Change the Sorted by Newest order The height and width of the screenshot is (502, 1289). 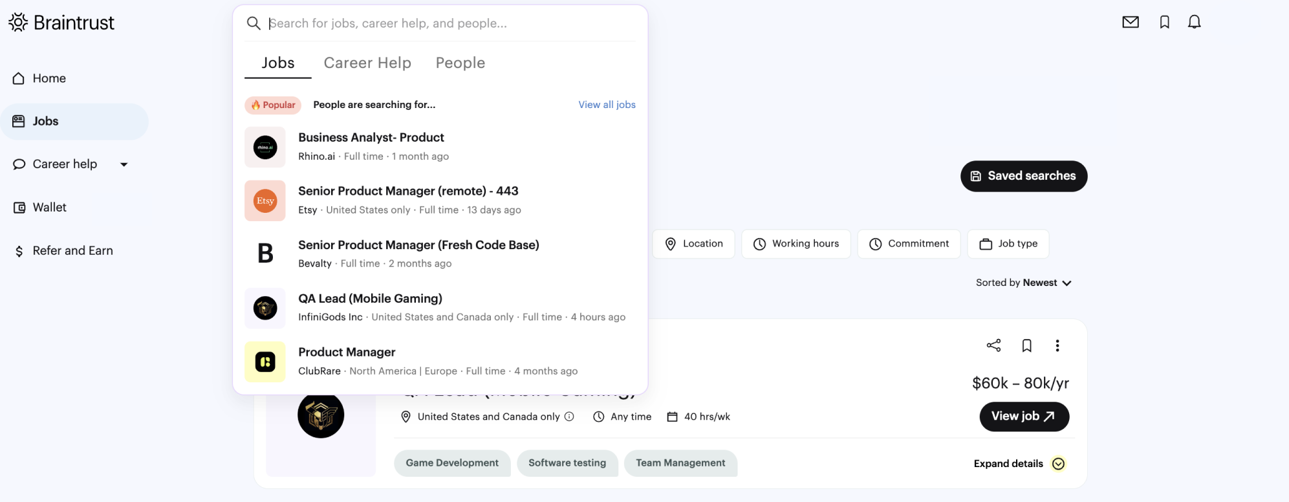pos(1023,283)
